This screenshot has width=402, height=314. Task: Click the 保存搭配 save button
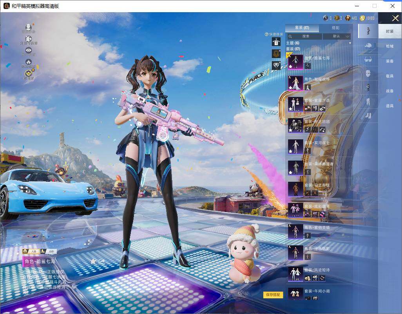pos(273,295)
